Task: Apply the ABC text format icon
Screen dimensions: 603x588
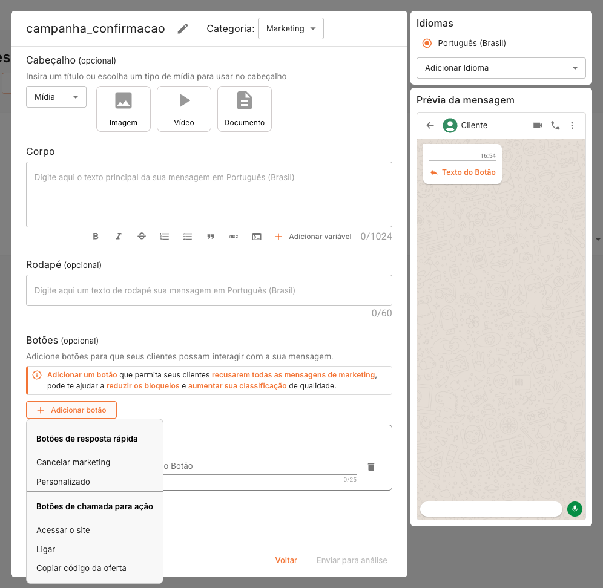Action: click(x=234, y=237)
